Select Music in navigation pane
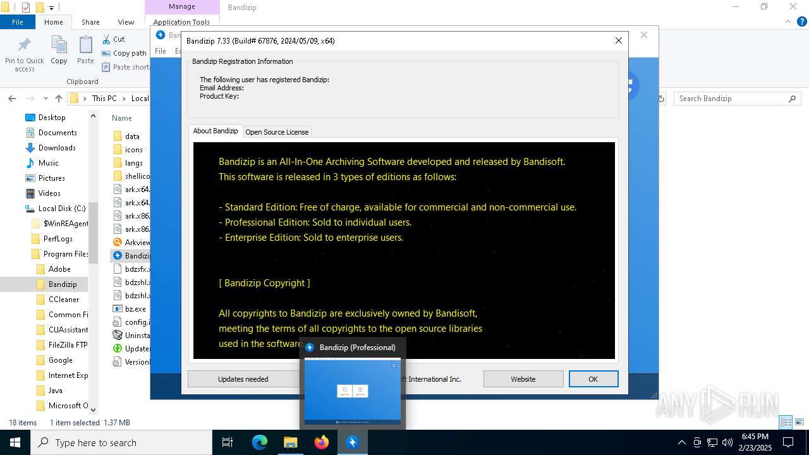 48,163
